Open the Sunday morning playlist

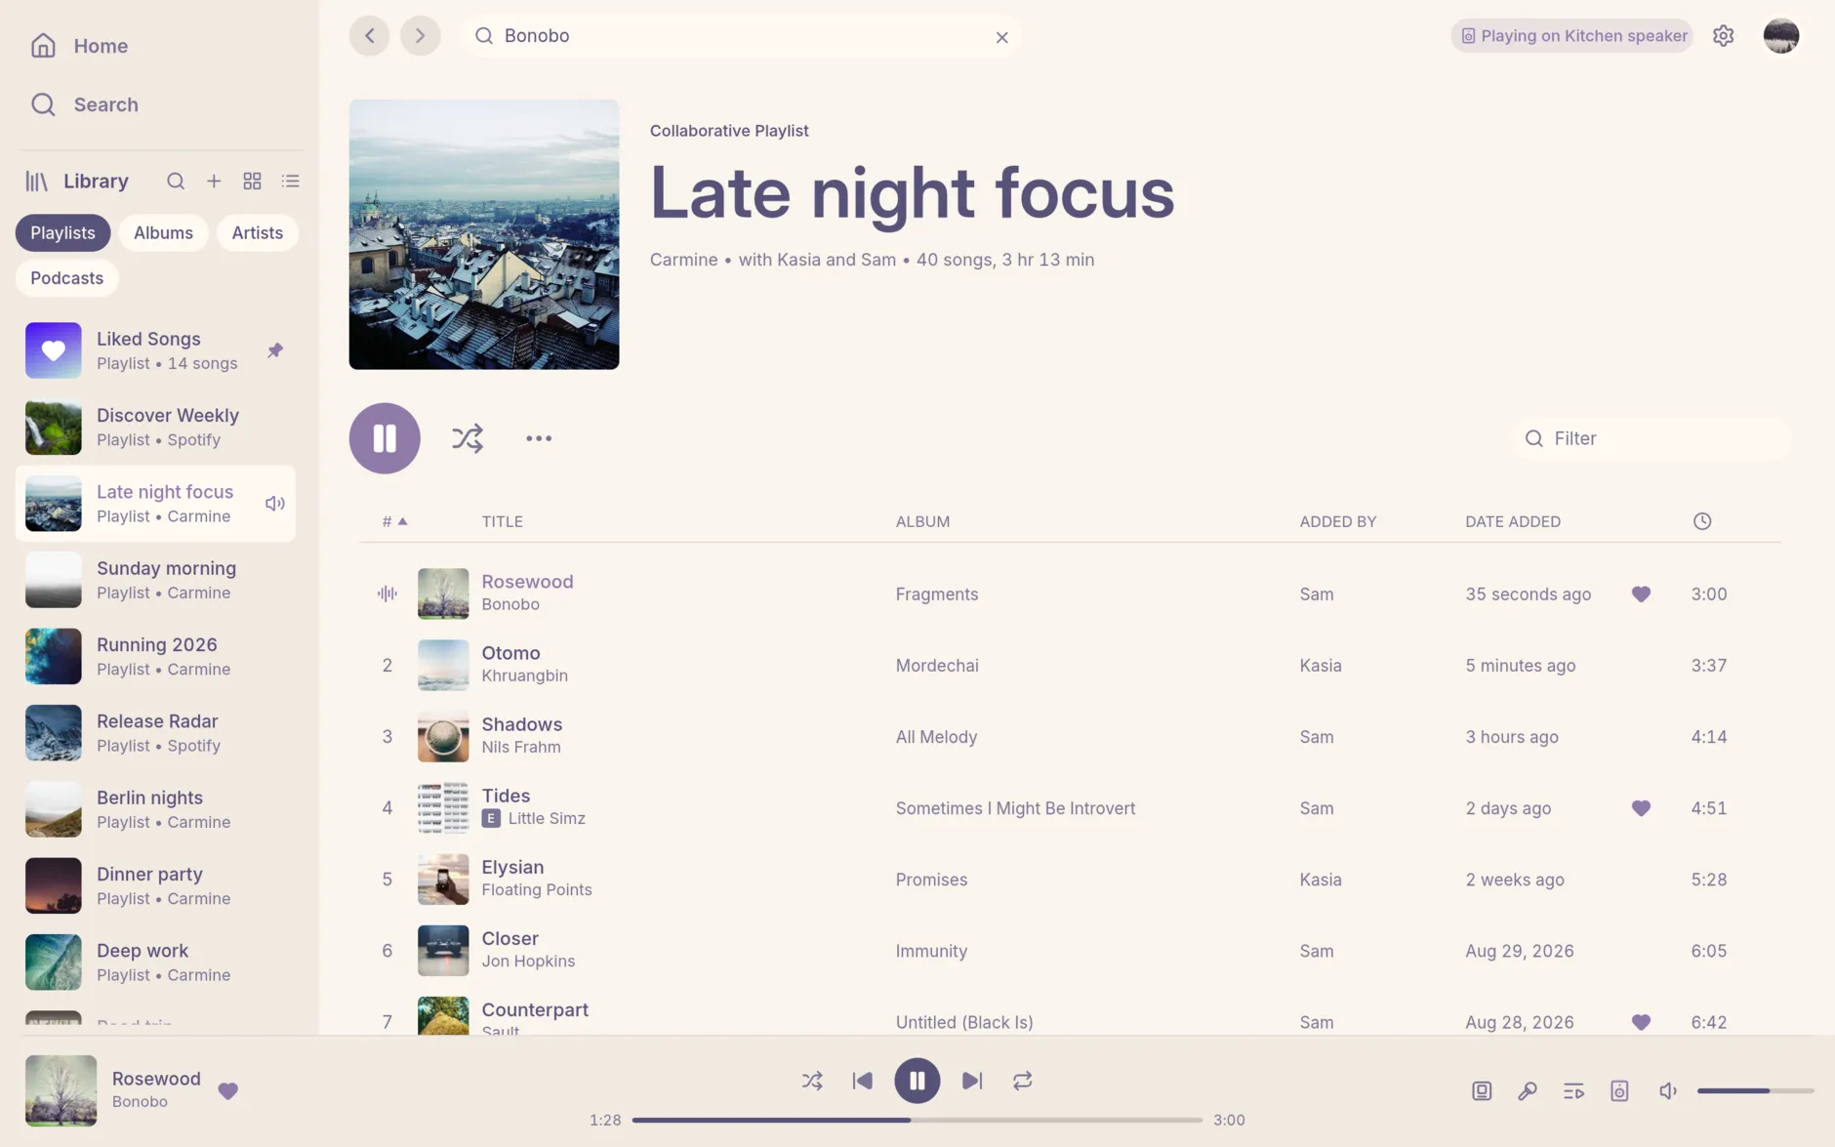[x=155, y=580]
